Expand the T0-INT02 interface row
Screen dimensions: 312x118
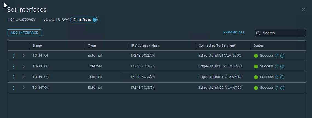click(24, 66)
